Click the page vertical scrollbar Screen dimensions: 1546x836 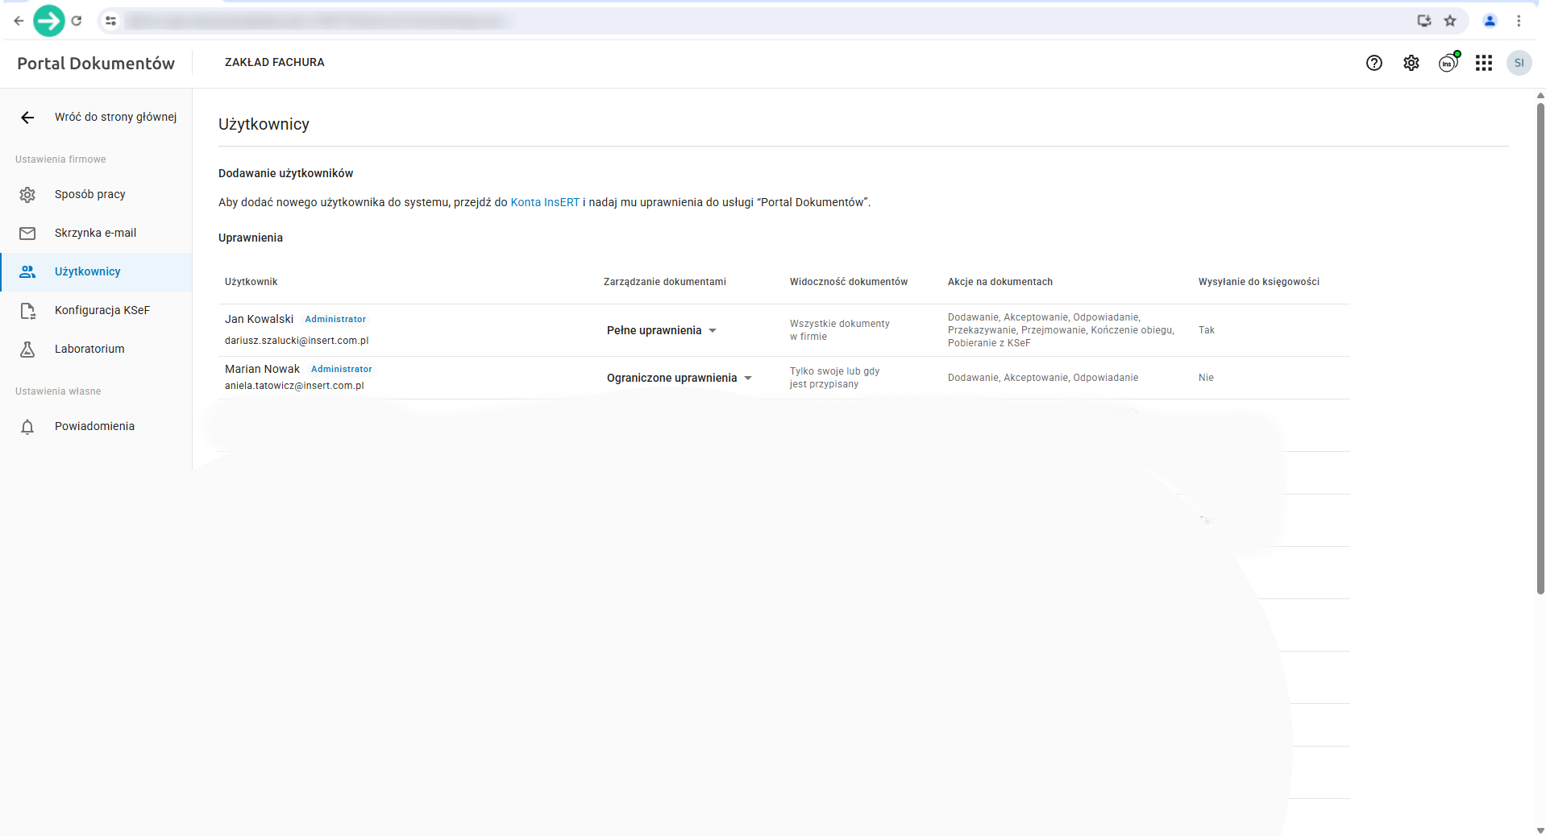click(x=1540, y=346)
